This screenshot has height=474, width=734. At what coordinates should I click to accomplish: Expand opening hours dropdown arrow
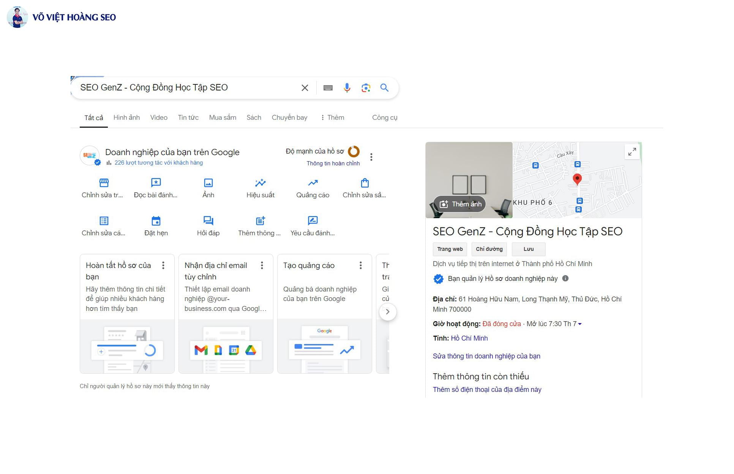click(x=580, y=324)
